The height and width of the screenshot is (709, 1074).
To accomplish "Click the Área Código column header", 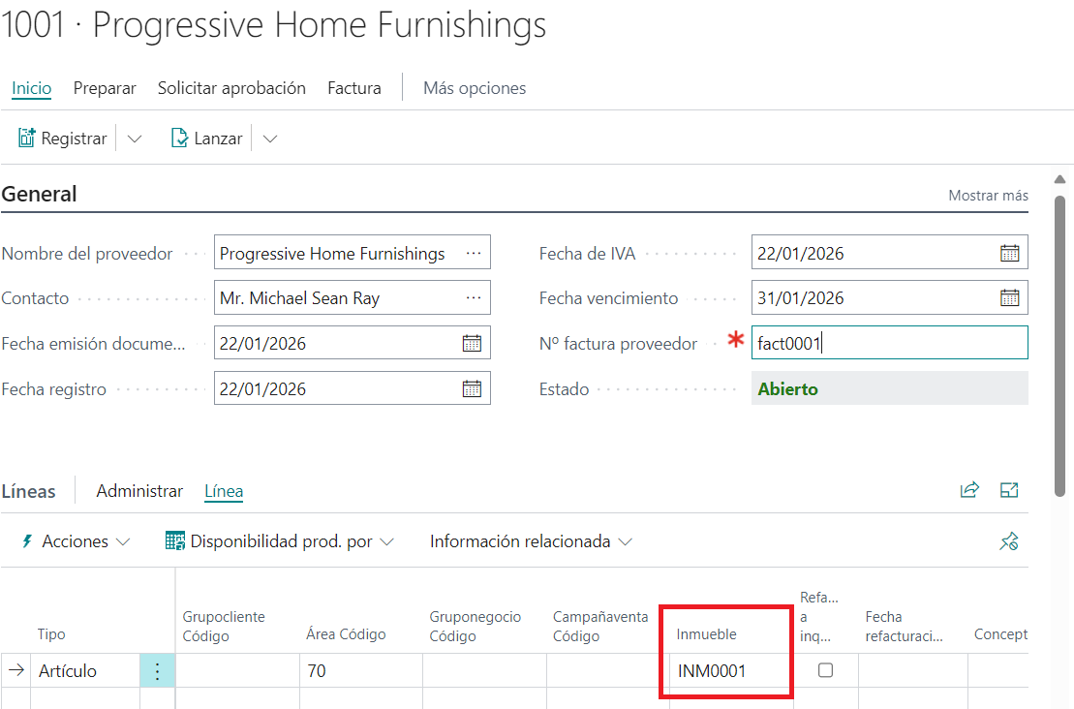I will click(x=346, y=634).
